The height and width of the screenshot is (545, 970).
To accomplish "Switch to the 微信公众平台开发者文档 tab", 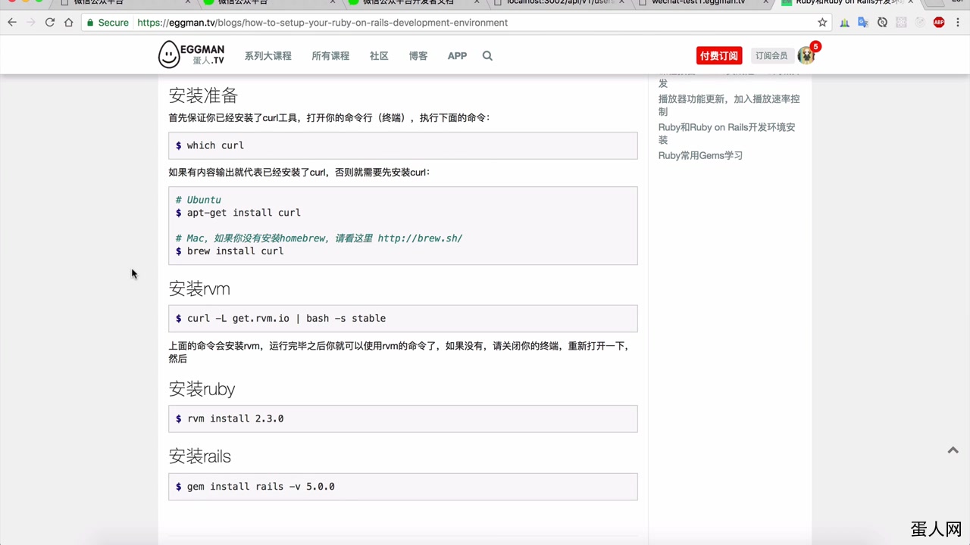I will 413,3.
